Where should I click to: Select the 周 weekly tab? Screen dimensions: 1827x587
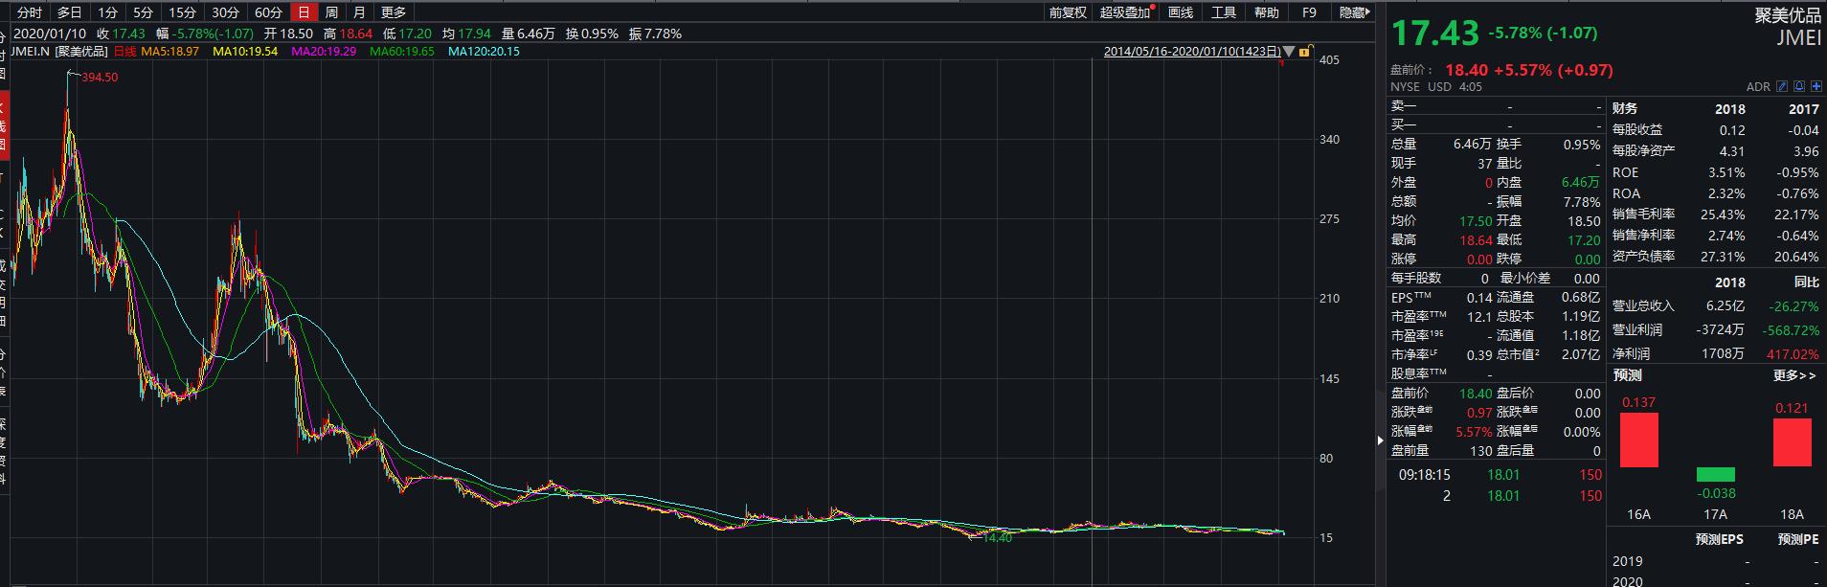[x=331, y=12]
